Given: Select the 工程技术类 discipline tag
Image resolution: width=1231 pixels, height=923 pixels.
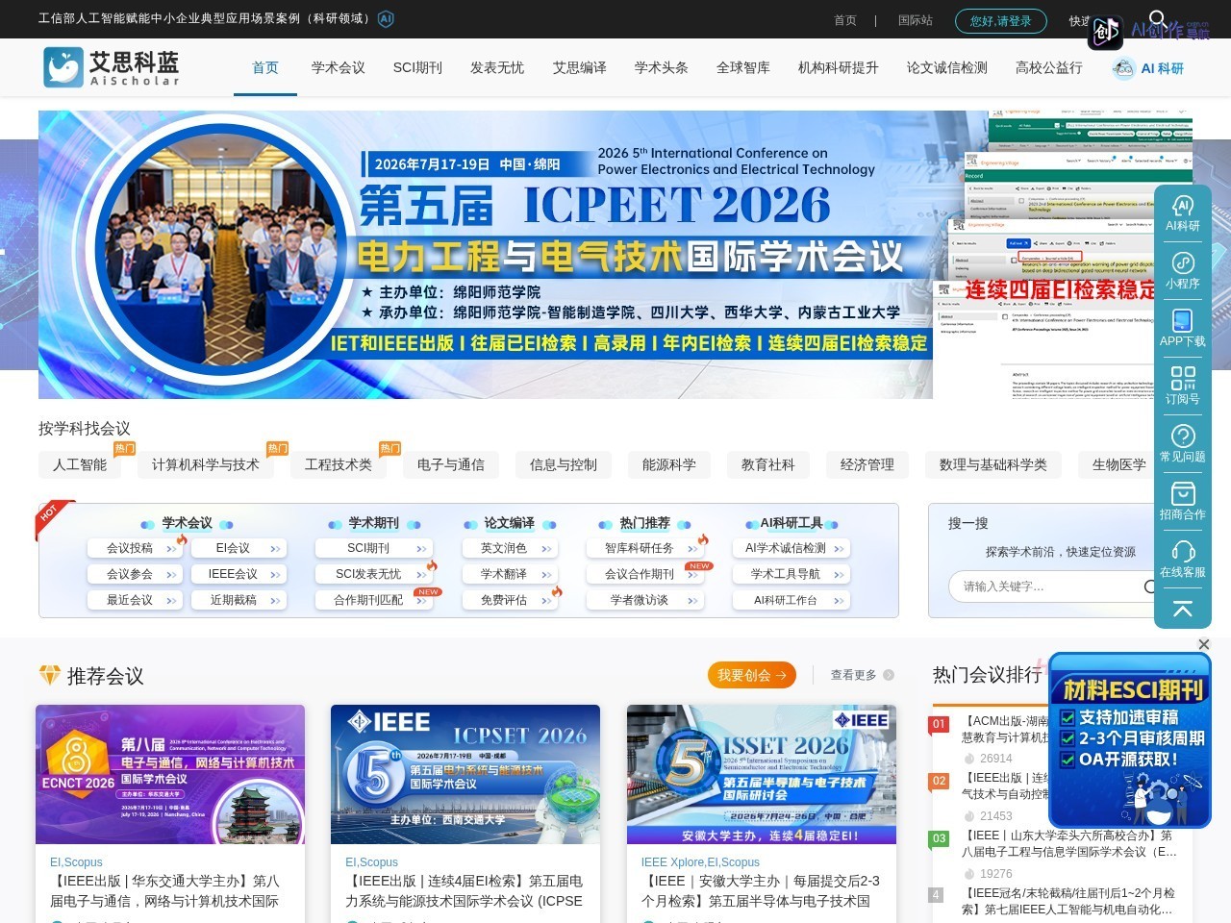Looking at the screenshot, I should 339,465.
